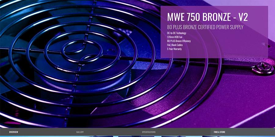
Task: Open the Overview tab
Action: click(x=13, y=132)
